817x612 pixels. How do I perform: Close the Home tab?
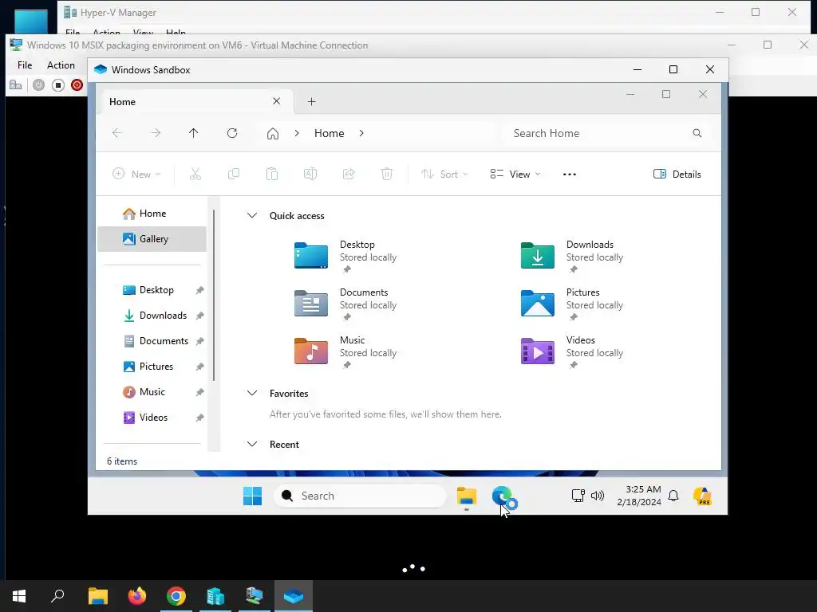[x=277, y=101]
